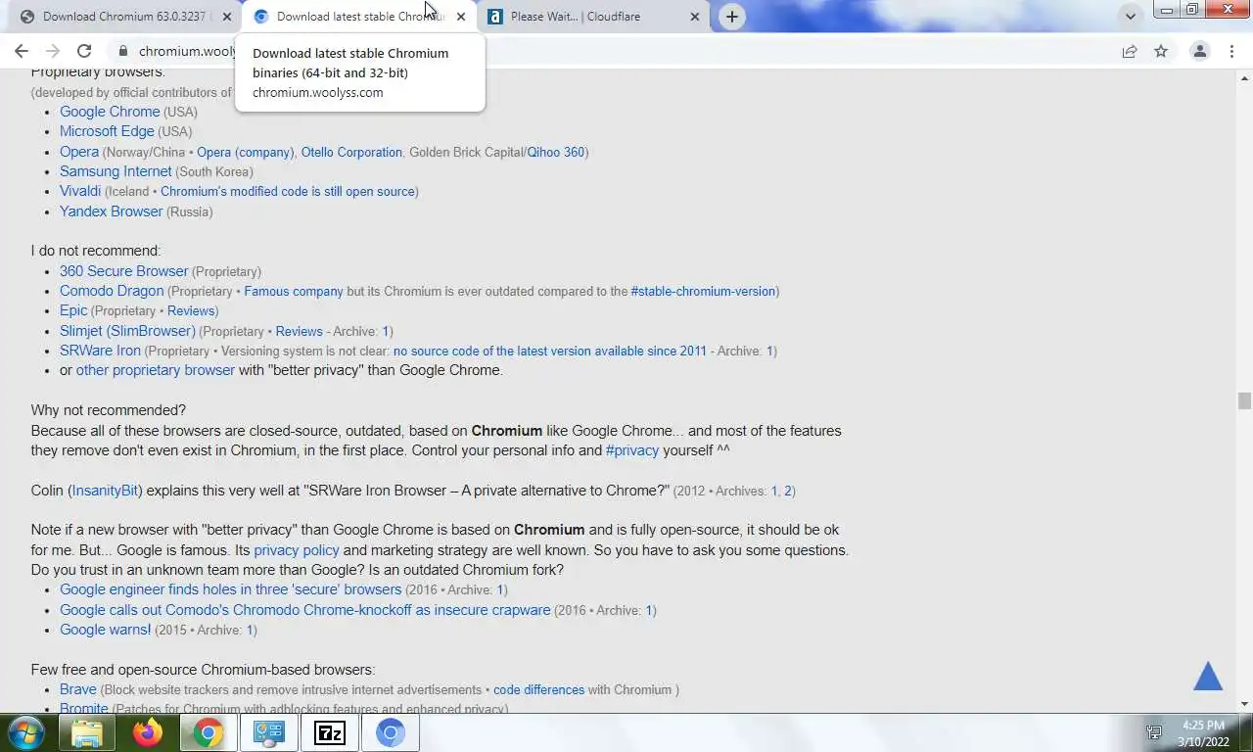Open the Reviews link next to Epic
The image size is (1253, 752).
click(x=191, y=311)
